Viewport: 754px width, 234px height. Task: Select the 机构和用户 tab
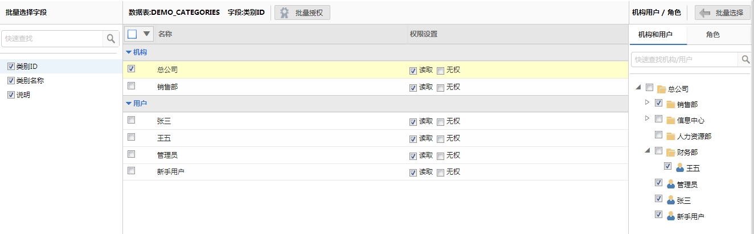655,35
